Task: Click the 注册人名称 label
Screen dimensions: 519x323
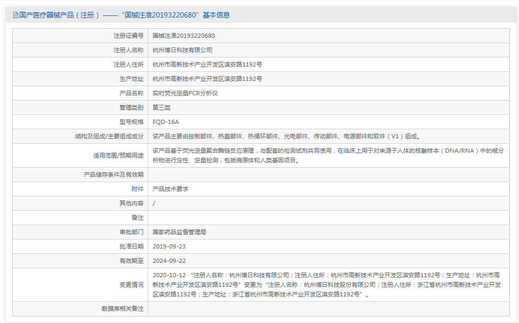Action: (128, 50)
